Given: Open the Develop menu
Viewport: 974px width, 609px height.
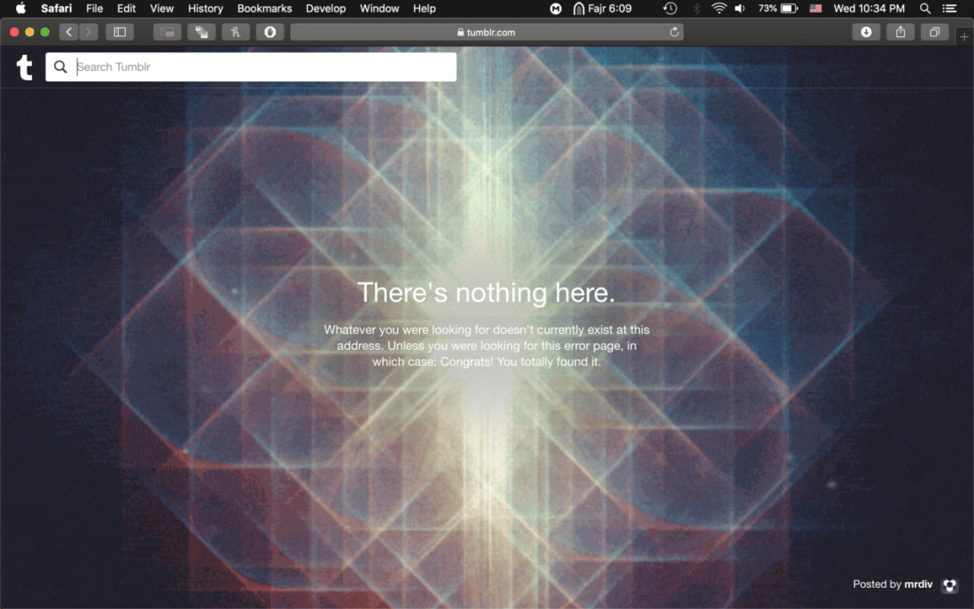Looking at the screenshot, I should pyautogui.click(x=325, y=9).
